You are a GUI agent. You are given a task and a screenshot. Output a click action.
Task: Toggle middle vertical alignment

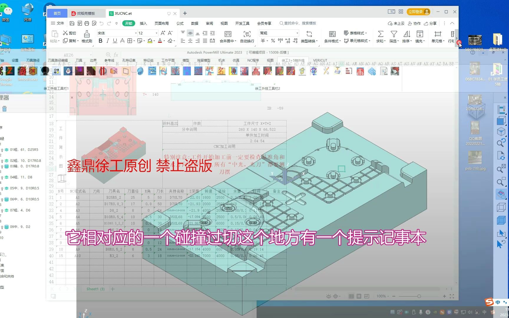coord(190,33)
